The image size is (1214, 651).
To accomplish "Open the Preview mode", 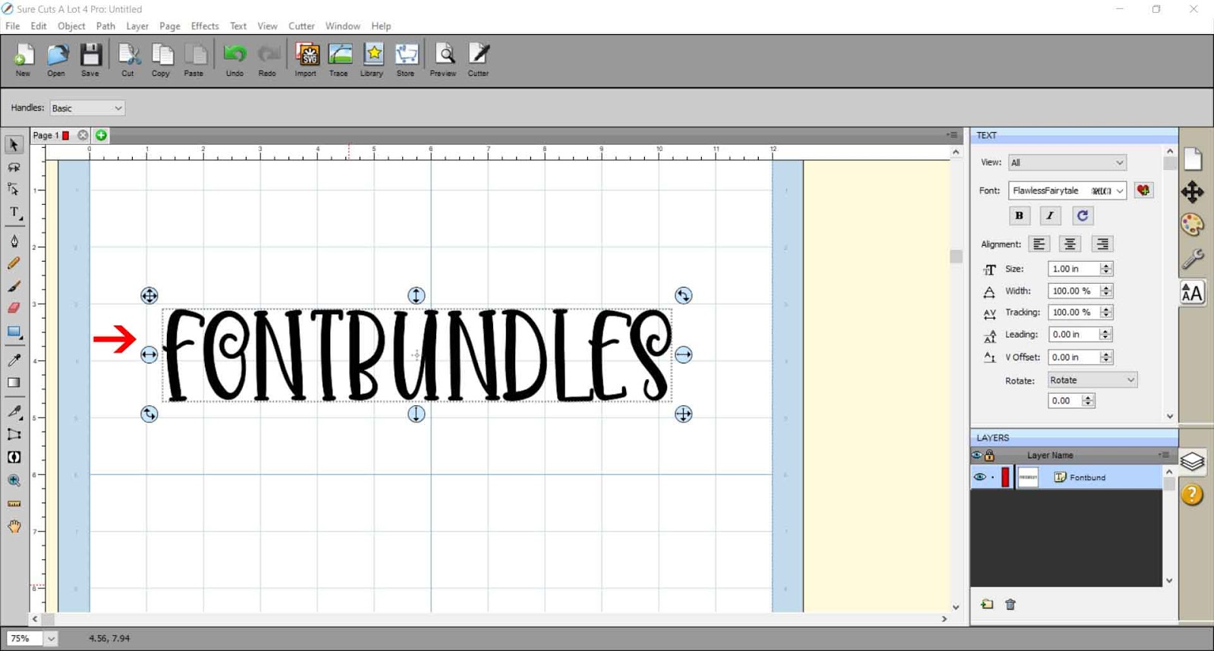I will point(443,60).
